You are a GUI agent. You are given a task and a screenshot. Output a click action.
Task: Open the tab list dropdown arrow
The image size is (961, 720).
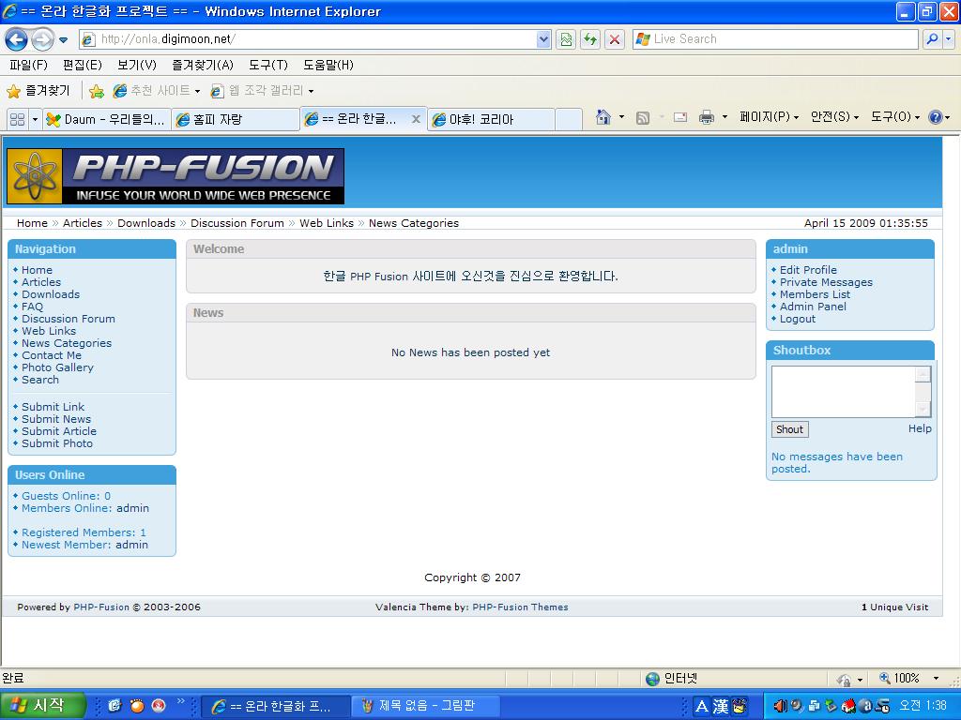(35, 119)
